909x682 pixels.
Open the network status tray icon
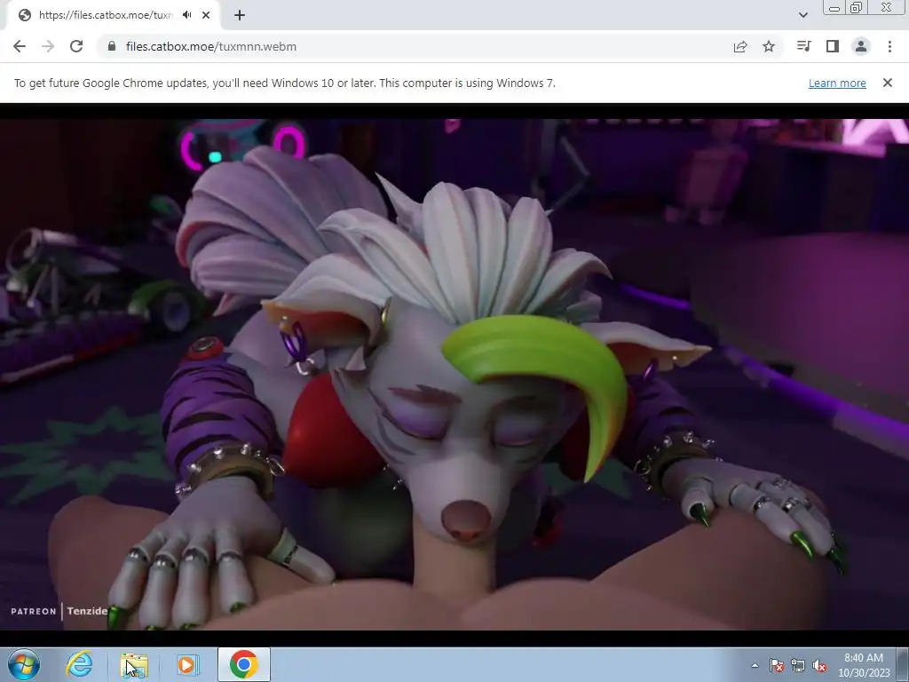[798, 665]
